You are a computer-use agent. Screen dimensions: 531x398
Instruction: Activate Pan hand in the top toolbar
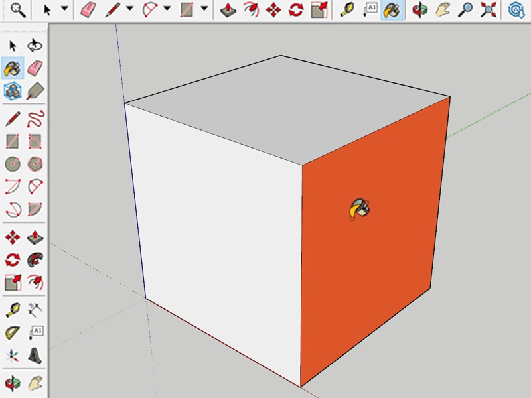coord(443,10)
